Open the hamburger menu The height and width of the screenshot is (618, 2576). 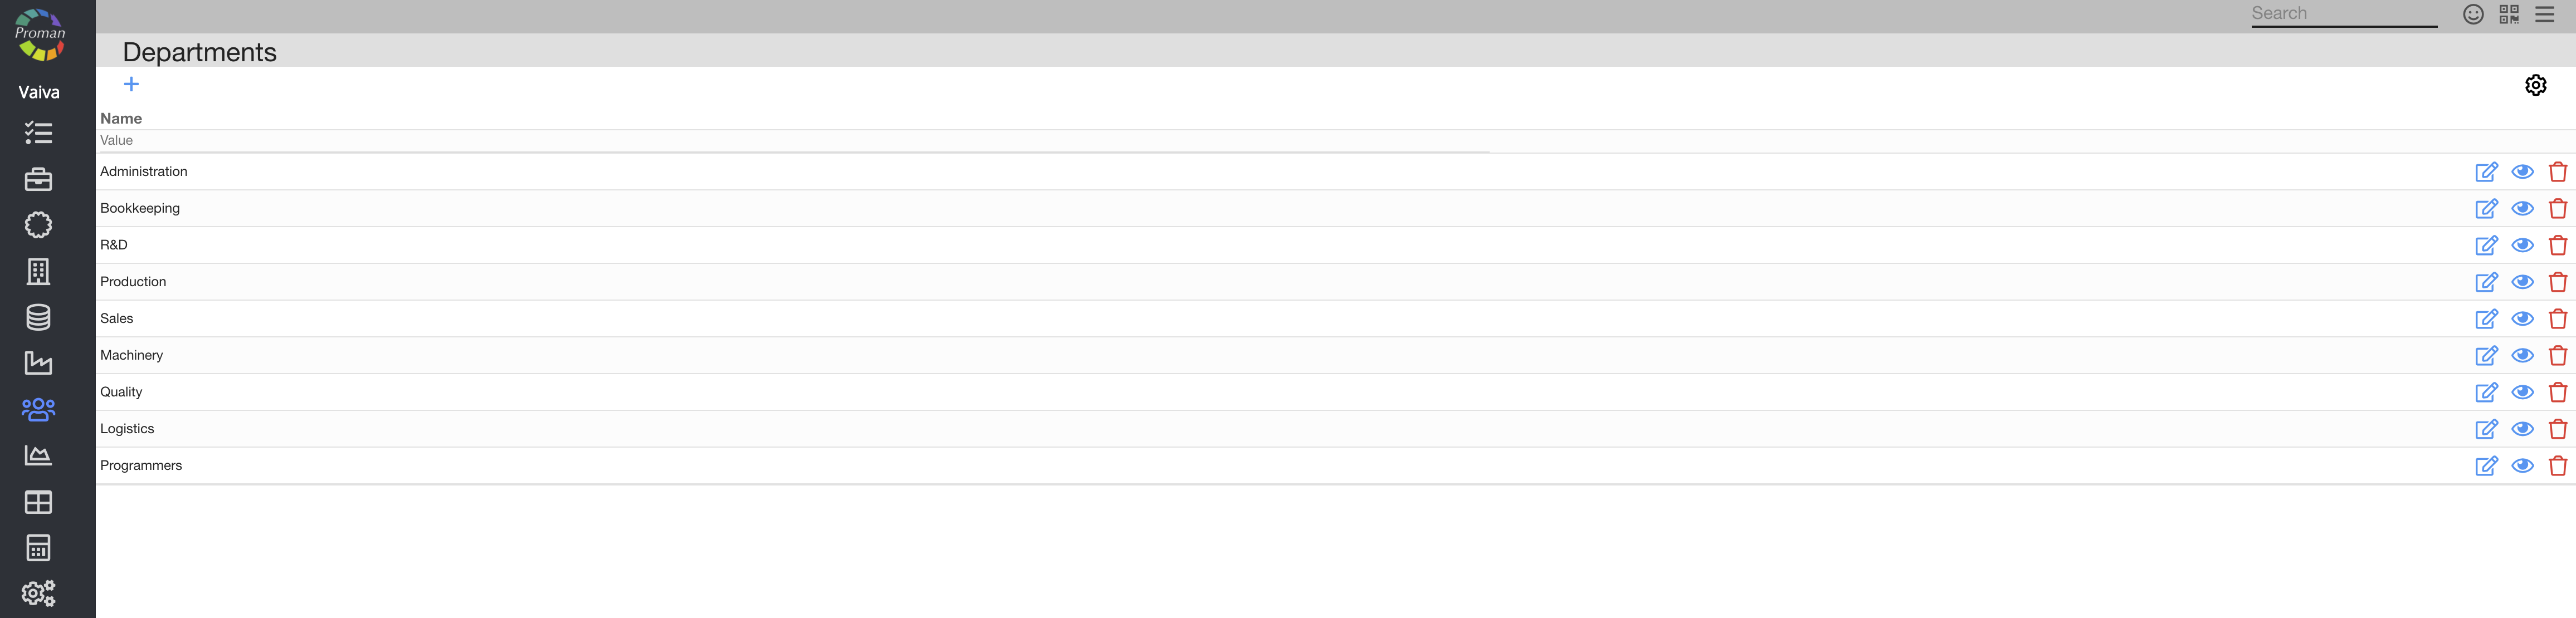tap(2544, 14)
